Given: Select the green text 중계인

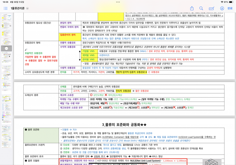Looking at the screenshot, I should pos(190,108).
